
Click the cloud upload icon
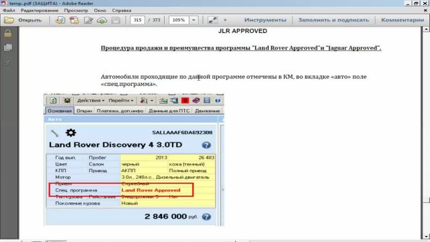[102, 20]
